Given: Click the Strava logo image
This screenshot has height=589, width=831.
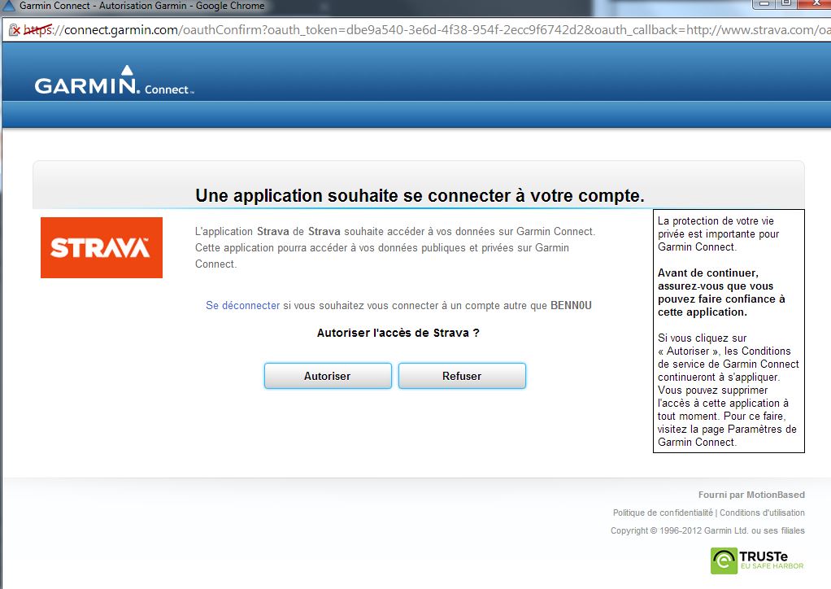Looking at the screenshot, I should 102,247.
